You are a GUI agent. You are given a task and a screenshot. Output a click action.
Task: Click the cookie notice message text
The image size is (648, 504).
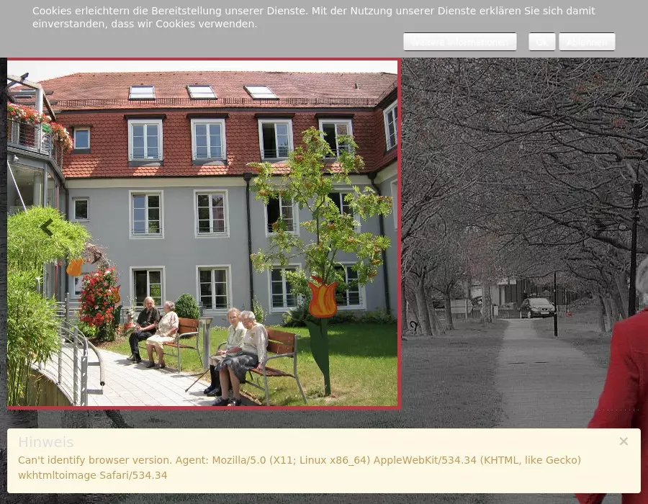click(313, 17)
